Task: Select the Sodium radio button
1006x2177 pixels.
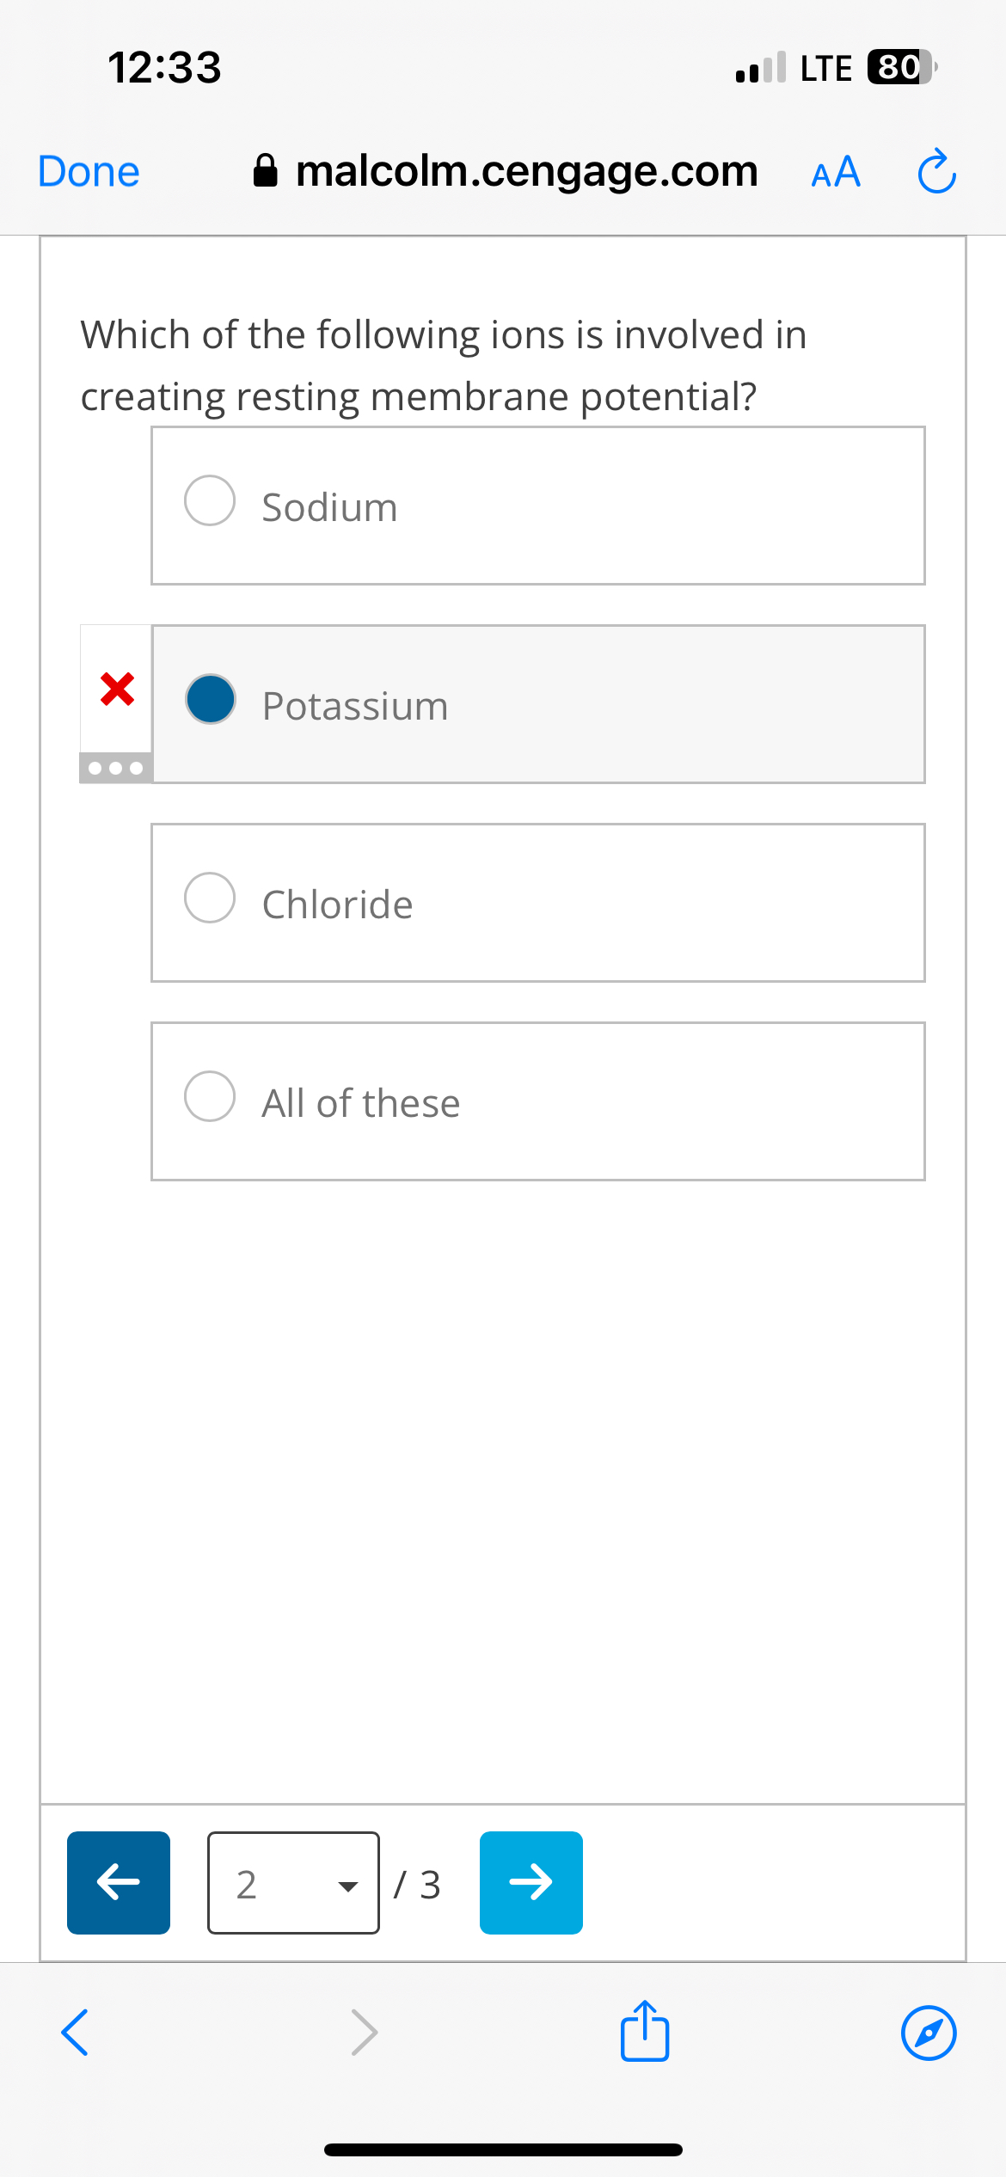Action: pos(209,500)
